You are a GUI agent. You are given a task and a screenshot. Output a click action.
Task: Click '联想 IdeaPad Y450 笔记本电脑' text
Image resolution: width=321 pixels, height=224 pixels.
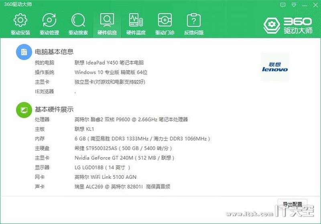tap(109, 62)
